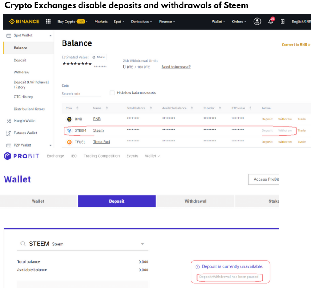311x288 pixels.
Task: Click the Theta Fuel name link
Action: pos(101,142)
